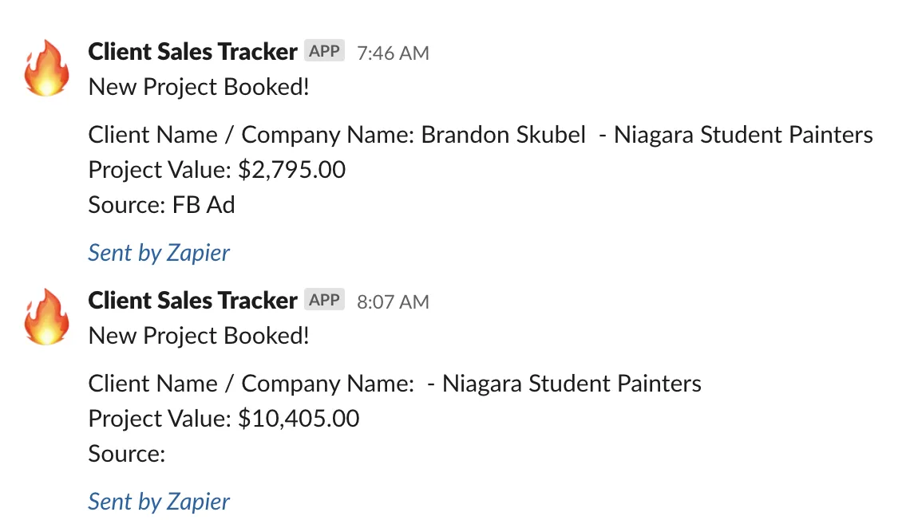Click the Brandon Skubel client name line
This screenshot has width=902, height=520.
tap(481, 135)
